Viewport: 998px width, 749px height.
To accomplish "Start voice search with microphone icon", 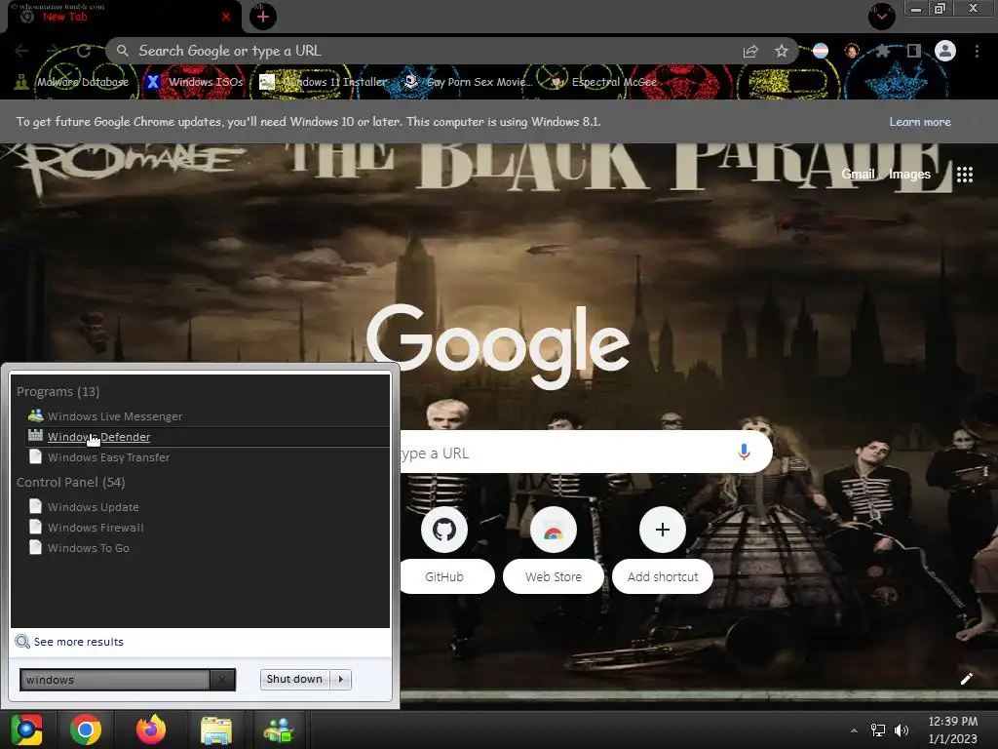I will click(x=744, y=453).
